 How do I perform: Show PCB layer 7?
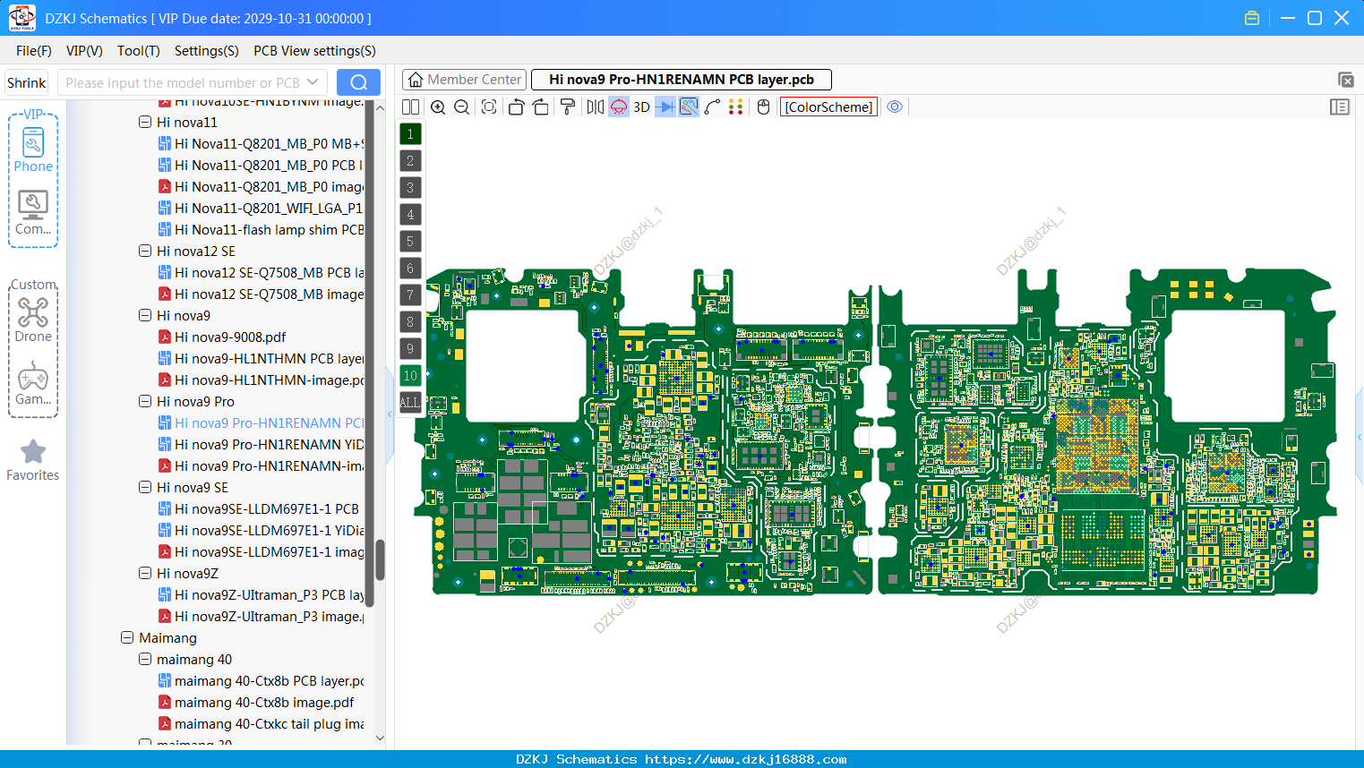click(410, 295)
